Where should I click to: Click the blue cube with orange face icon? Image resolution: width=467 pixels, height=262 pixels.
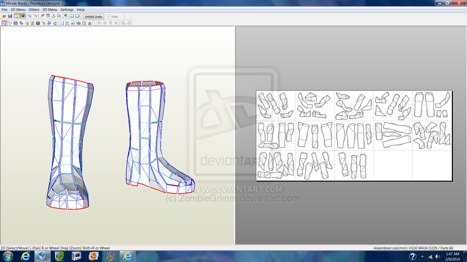pyautogui.click(x=36, y=16)
